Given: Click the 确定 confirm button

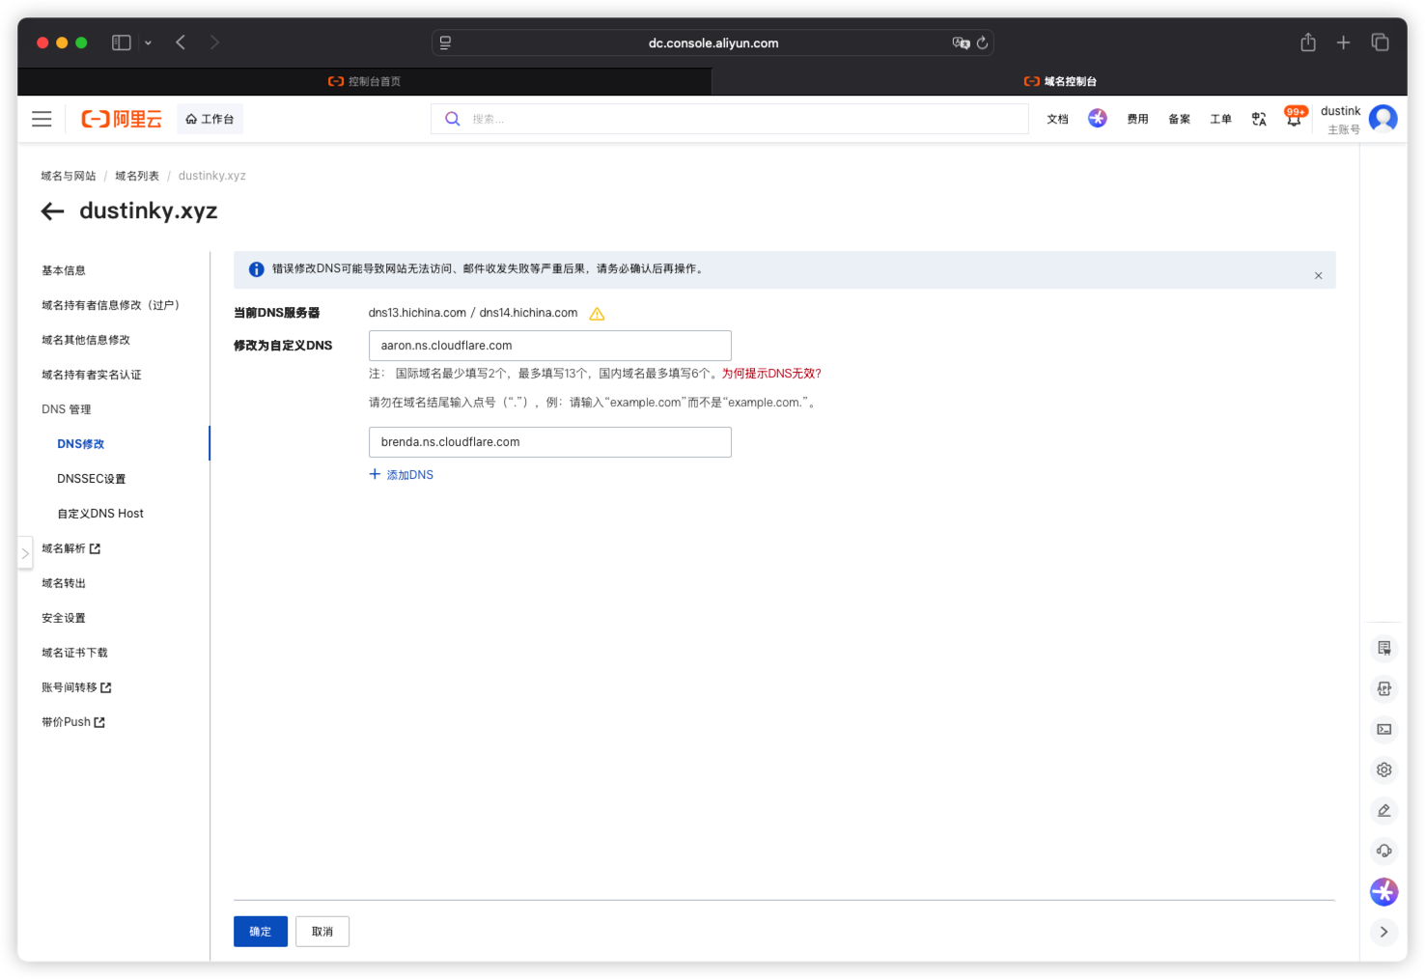Looking at the screenshot, I should click(261, 932).
